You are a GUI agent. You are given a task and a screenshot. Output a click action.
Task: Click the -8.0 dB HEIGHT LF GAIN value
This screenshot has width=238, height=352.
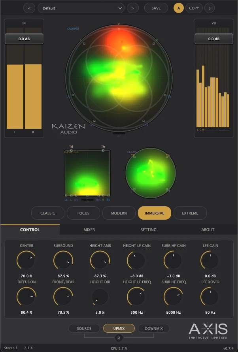137,276
